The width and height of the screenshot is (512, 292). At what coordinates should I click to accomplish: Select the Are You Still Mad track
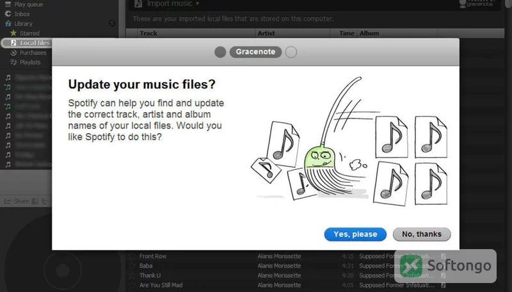(161, 285)
